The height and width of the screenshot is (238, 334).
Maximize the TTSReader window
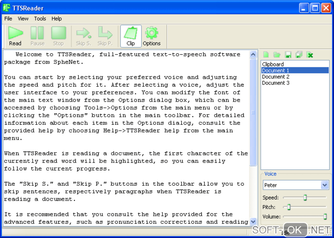[315, 8]
